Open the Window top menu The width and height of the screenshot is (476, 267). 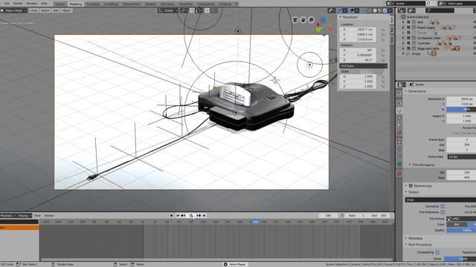(x=31, y=3)
